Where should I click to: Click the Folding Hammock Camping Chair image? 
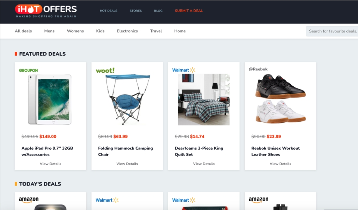127,100
